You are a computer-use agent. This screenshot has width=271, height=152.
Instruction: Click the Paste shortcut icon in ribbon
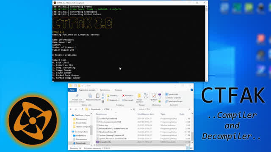[103, 101]
